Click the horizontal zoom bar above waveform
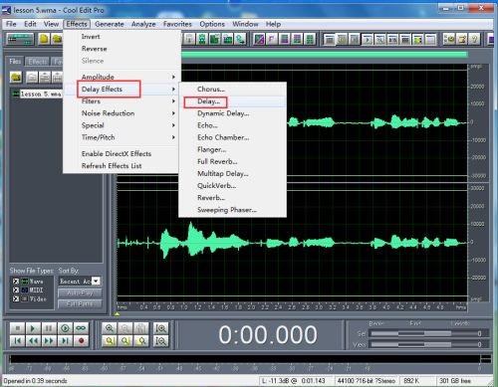This screenshot has width=498, height=387. point(324,55)
